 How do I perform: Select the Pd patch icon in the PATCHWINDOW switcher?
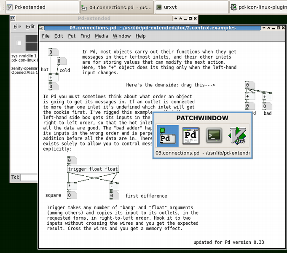click(167, 136)
